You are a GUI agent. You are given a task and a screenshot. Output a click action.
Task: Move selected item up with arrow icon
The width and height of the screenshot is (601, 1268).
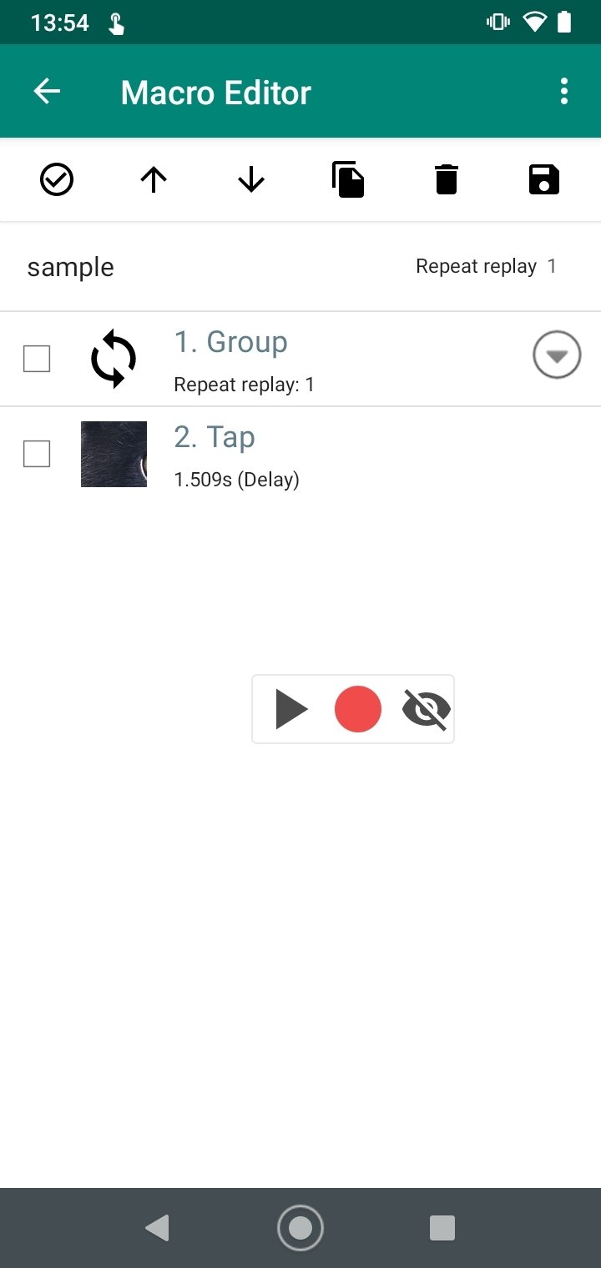154,179
